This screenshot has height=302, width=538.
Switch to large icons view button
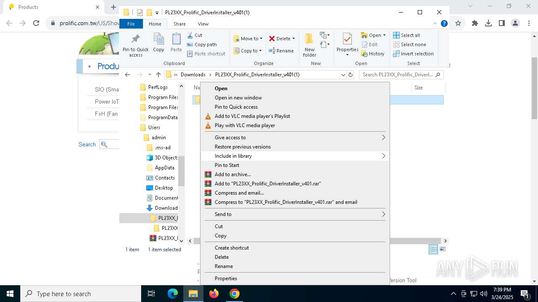(442, 249)
